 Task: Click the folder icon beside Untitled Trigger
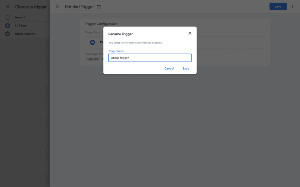click(x=99, y=7)
